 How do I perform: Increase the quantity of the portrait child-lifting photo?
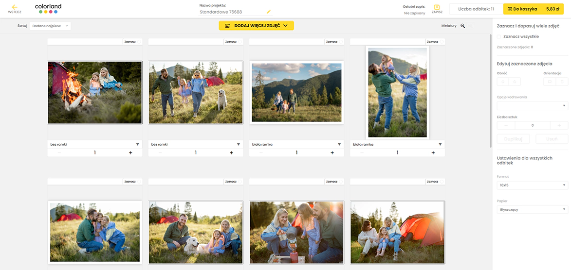tap(433, 152)
